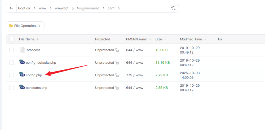The image size is (265, 130).
Task: Navigate to wwwroot in breadcrumb path
Action: click(x=61, y=8)
